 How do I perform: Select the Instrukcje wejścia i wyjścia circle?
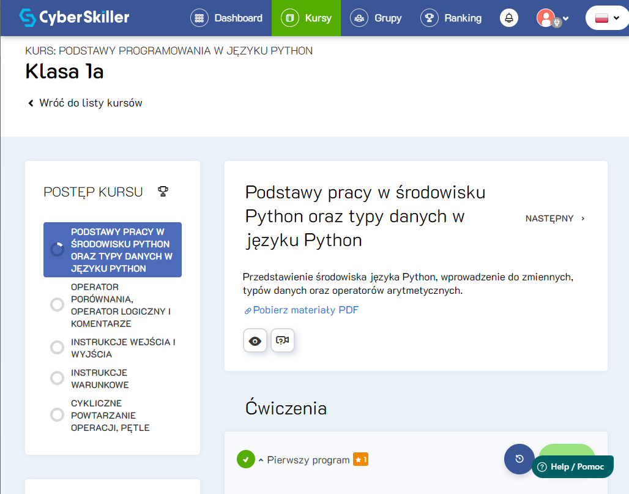click(57, 348)
